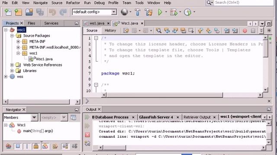The width and height of the screenshot is (277, 155).
Task: Collapse Source Packages node
Action: pyautogui.click(x=12, y=36)
